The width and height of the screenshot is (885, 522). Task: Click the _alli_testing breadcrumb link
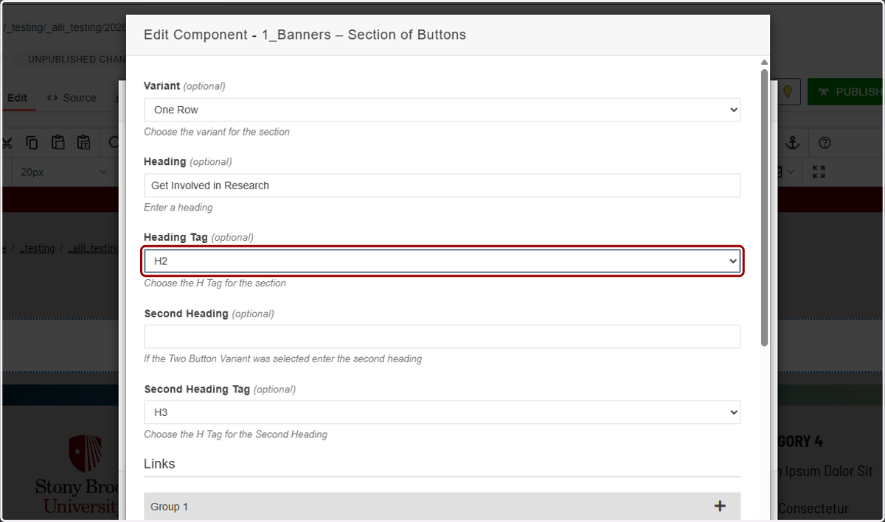click(94, 248)
